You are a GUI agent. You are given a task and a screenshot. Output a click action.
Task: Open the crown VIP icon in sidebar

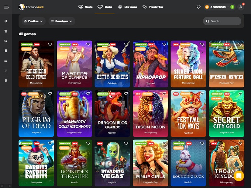click(x=6, y=31)
